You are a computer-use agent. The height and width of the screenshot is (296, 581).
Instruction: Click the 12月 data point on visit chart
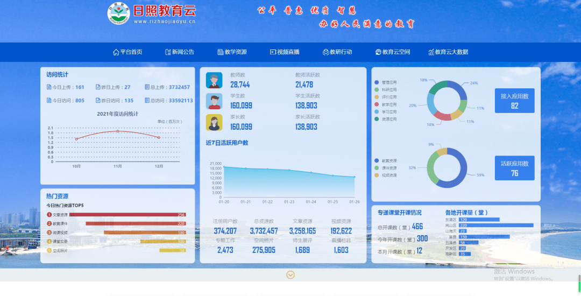(159, 138)
